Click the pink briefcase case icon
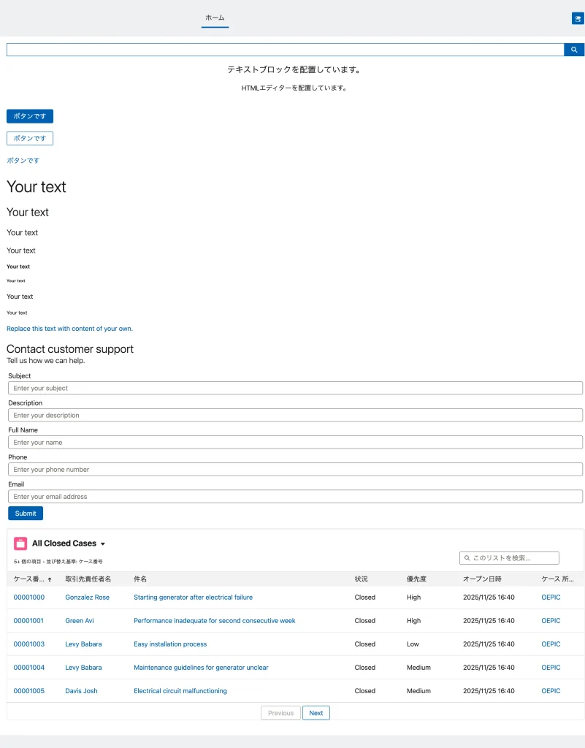The image size is (585, 748). (20, 543)
